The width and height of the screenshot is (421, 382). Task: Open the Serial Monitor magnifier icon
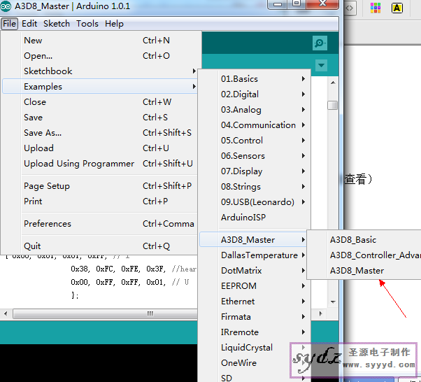pyautogui.click(x=320, y=43)
